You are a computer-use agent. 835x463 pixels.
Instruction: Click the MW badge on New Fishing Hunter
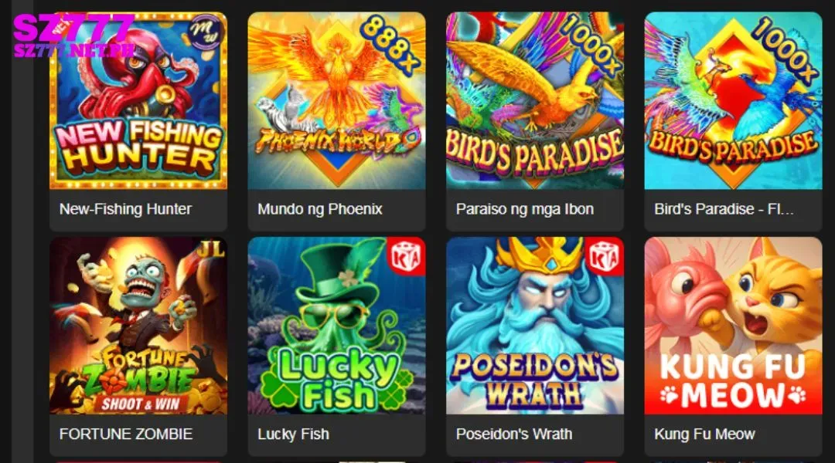click(x=206, y=33)
